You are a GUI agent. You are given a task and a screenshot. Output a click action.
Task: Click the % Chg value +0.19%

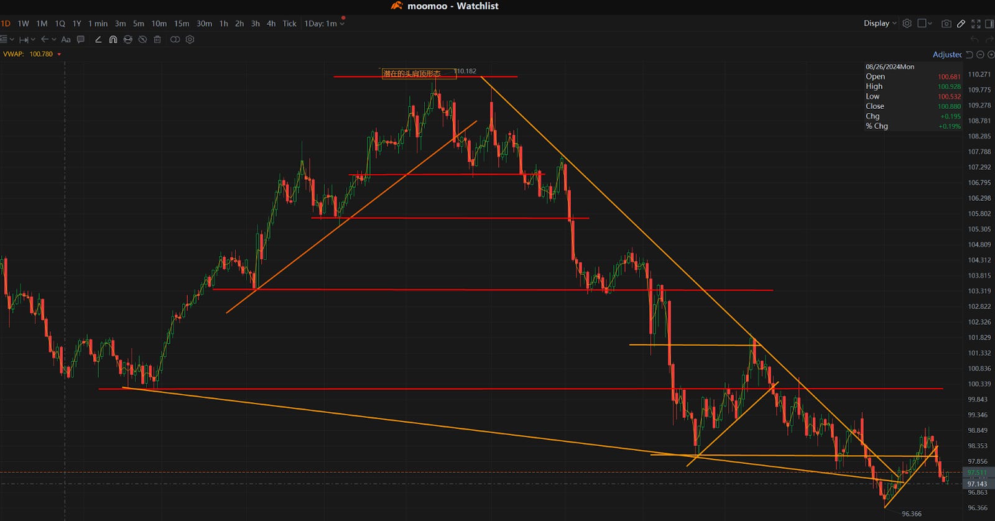click(950, 126)
